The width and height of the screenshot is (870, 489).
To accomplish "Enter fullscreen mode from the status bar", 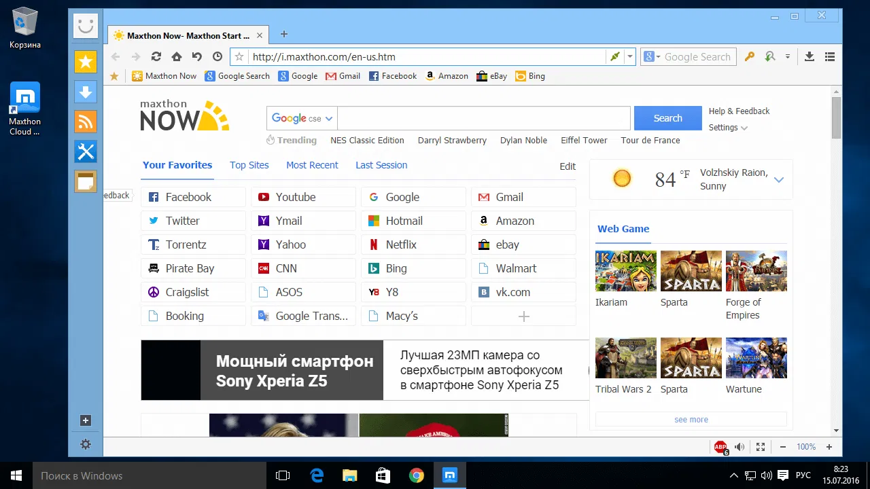I will point(760,447).
